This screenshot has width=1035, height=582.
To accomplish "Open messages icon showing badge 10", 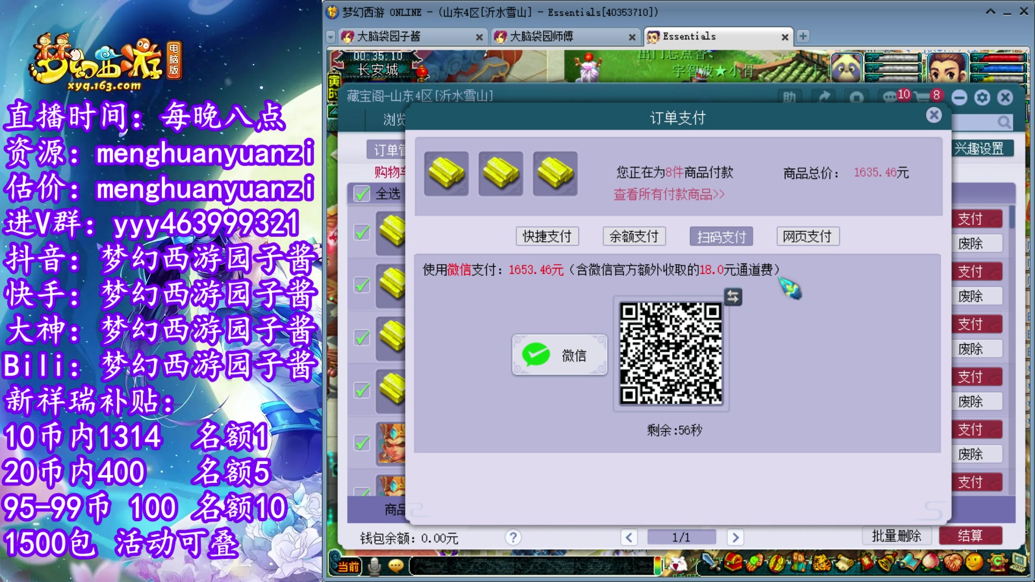I will coord(891,97).
